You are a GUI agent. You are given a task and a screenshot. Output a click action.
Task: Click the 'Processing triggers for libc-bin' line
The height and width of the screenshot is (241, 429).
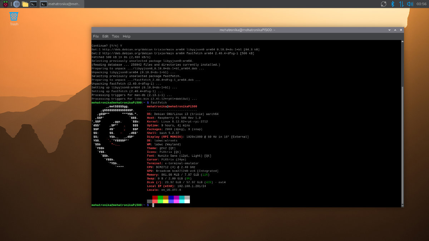(x=144, y=99)
